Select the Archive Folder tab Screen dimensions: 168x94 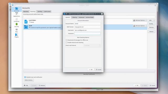(90, 17)
